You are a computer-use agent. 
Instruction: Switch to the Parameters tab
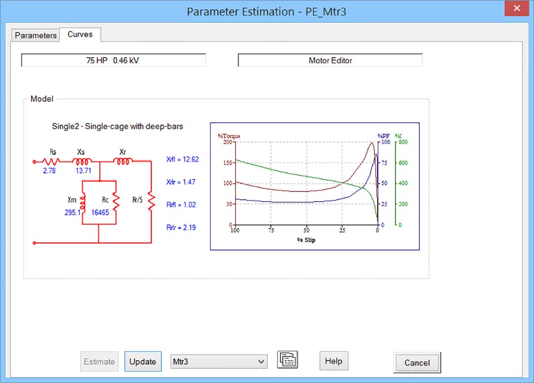(x=35, y=35)
